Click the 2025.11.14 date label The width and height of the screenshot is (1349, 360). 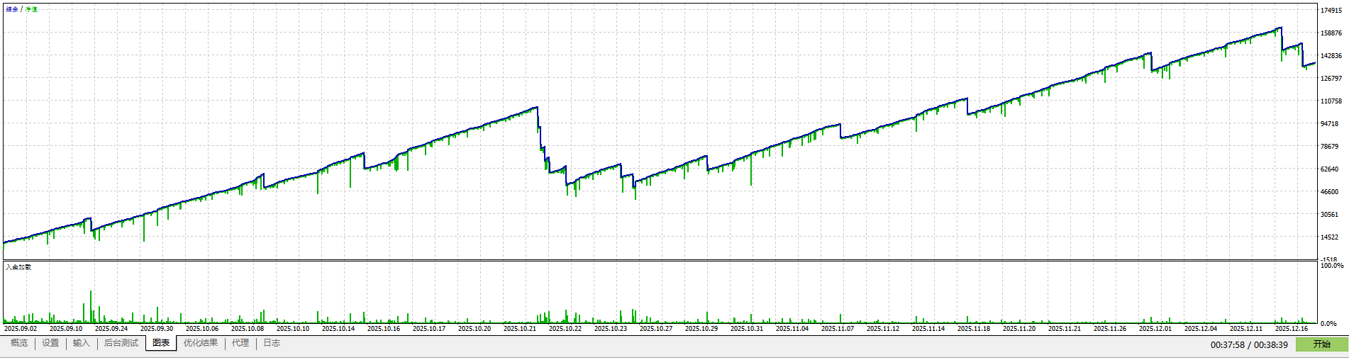click(x=928, y=329)
